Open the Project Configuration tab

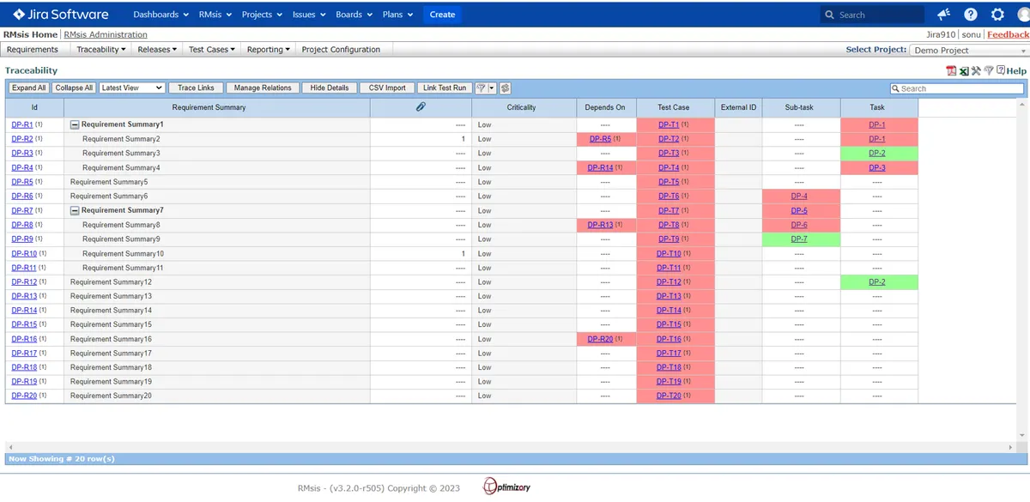click(x=341, y=50)
